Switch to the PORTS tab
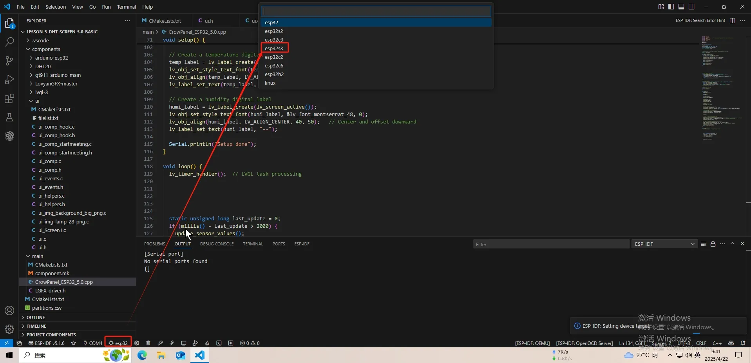The width and height of the screenshot is (751, 363). click(x=279, y=244)
